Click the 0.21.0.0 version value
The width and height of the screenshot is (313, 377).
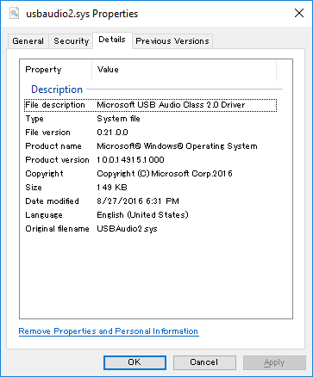pyautogui.click(x=112, y=133)
